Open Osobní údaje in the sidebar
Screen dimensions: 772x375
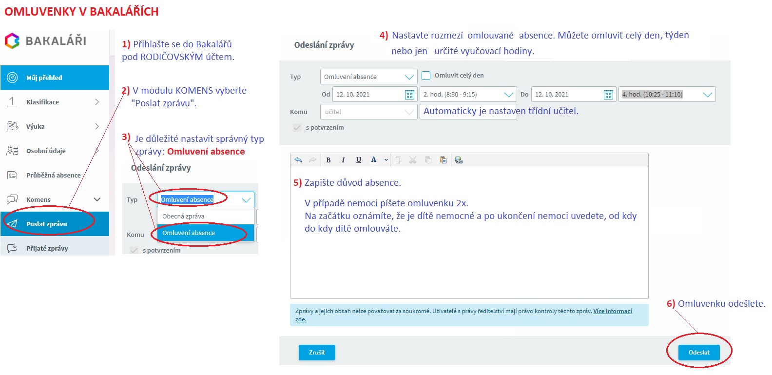(x=55, y=151)
